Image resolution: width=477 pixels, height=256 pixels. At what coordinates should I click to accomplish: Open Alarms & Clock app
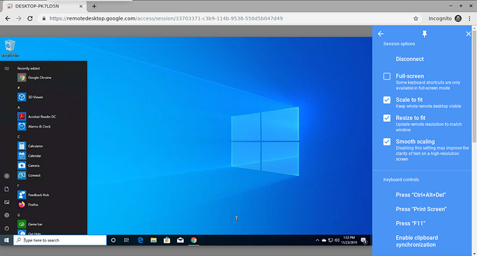pyautogui.click(x=34, y=126)
